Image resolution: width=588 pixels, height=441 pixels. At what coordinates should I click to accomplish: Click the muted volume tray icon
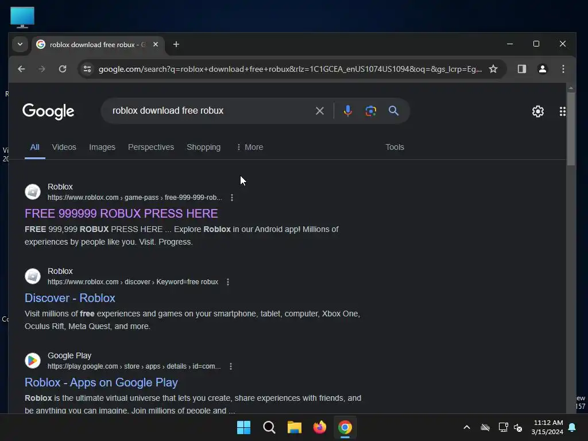pyautogui.click(x=518, y=427)
